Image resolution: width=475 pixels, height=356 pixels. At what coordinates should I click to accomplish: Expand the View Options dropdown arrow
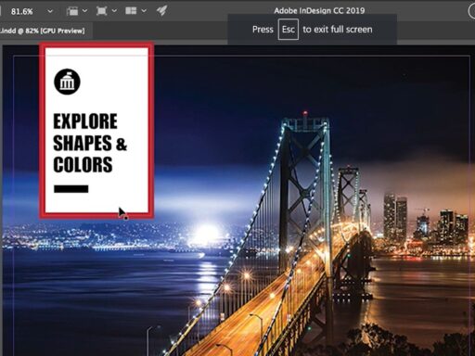click(x=84, y=11)
